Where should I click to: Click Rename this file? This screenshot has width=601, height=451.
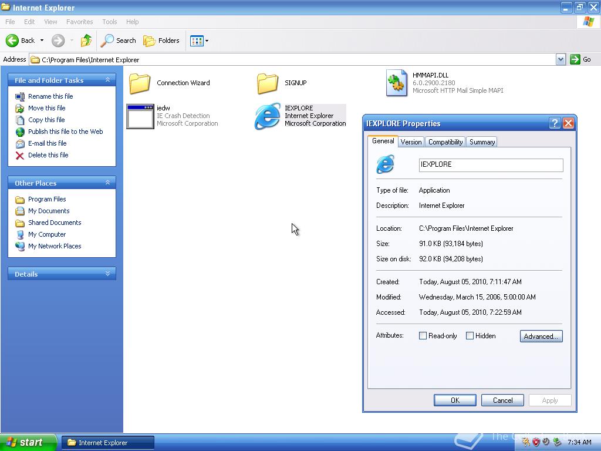(50, 96)
